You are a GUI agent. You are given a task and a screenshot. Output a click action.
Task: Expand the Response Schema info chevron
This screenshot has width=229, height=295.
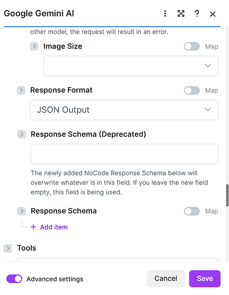[21, 211]
